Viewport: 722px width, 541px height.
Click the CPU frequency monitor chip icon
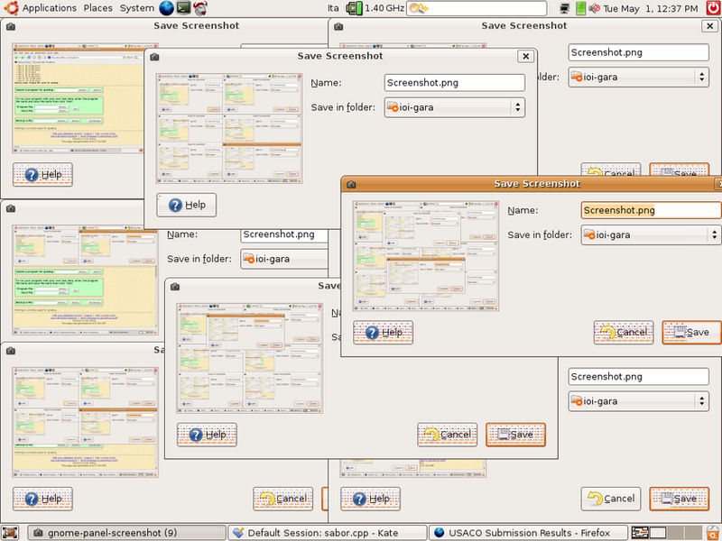[x=354, y=8]
